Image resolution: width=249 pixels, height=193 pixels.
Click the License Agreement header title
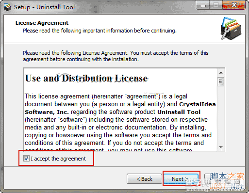point(42,23)
